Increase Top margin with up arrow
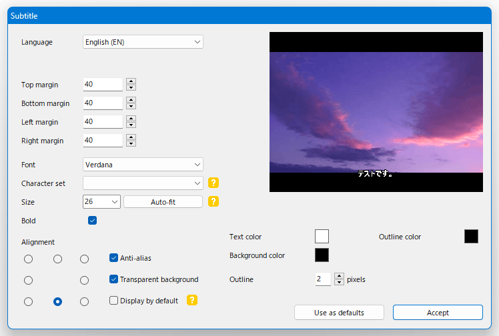Viewport: 499px width, 336px height. 131,81
